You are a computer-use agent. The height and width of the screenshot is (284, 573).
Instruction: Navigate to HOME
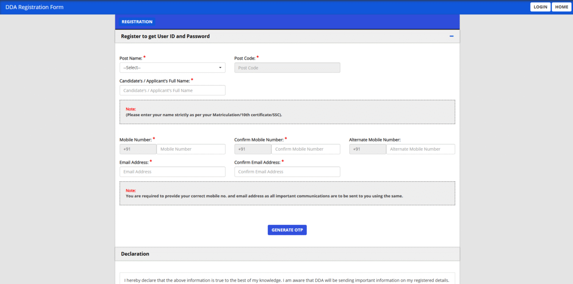point(561,7)
